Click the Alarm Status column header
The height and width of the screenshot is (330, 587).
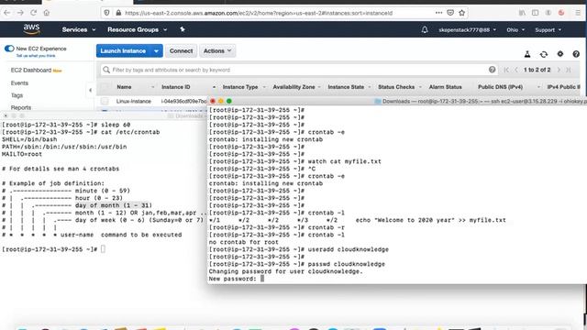tap(445, 87)
